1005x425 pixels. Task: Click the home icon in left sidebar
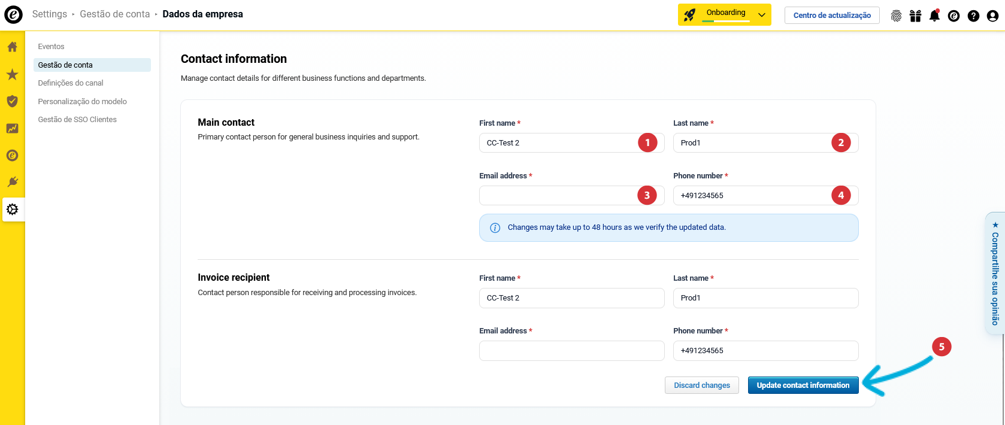[12, 47]
